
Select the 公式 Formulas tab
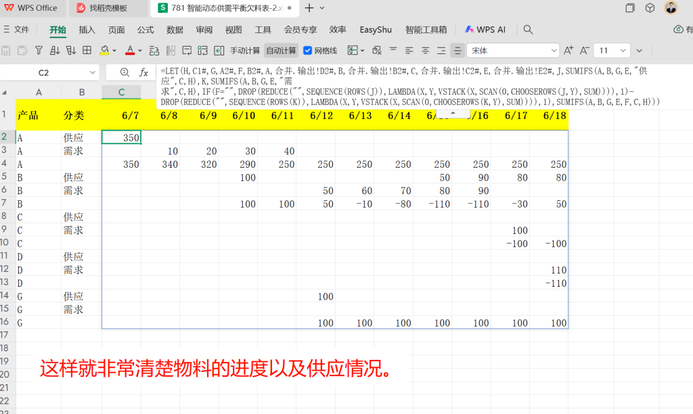146,30
